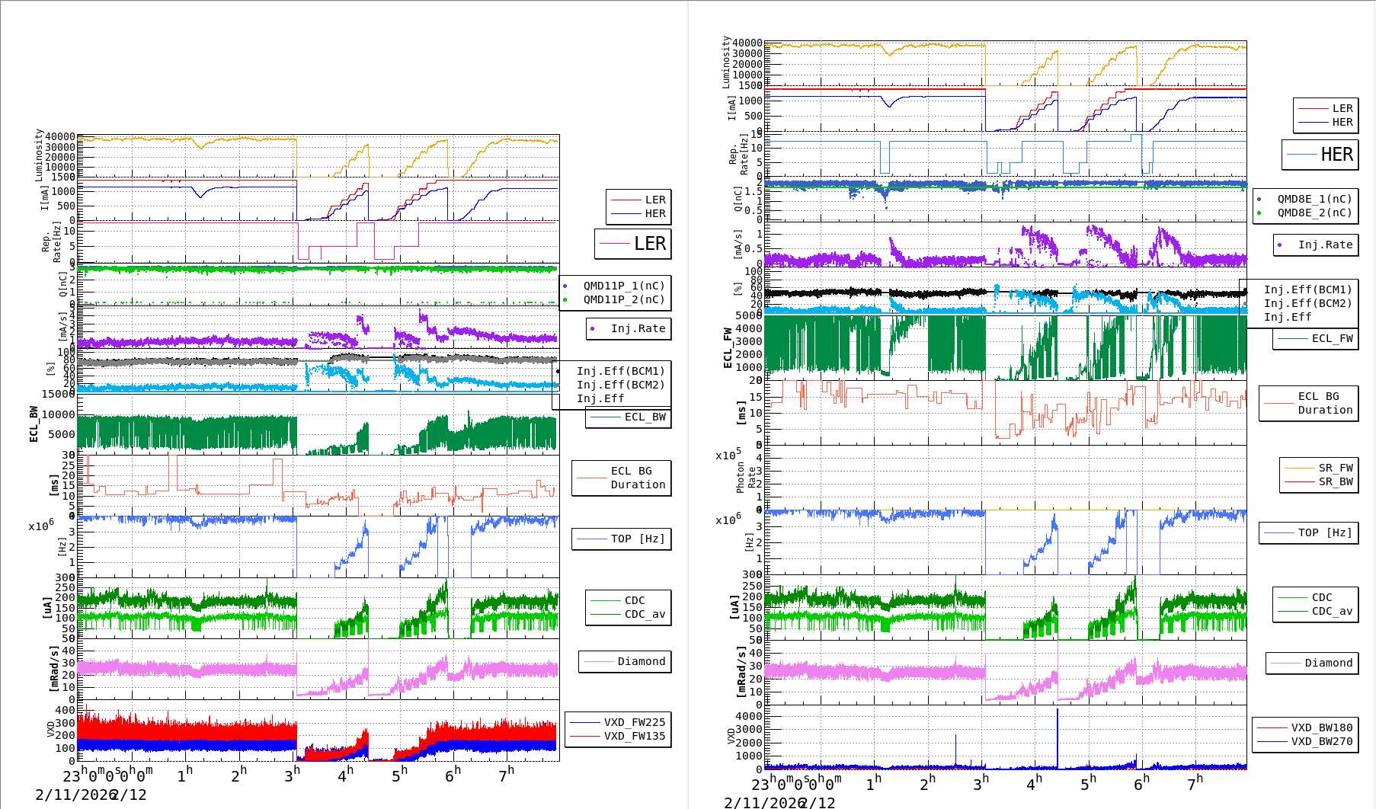Click the ECL BG Duration legend in the HER panel
The width and height of the screenshot is (1376, 809).
click(1309, 403)
